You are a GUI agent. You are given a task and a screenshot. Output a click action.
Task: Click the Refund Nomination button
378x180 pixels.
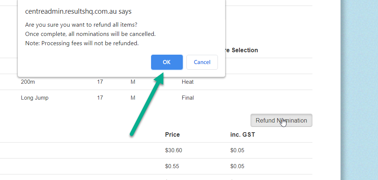[281, 120]
